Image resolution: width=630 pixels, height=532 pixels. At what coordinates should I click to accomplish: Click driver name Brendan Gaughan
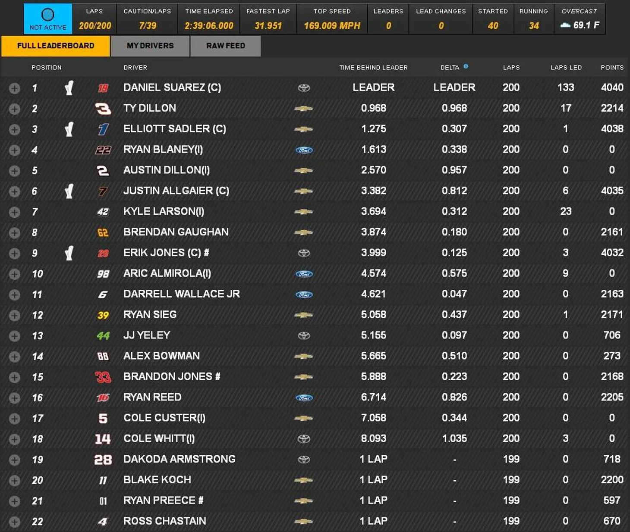[176, 232]
